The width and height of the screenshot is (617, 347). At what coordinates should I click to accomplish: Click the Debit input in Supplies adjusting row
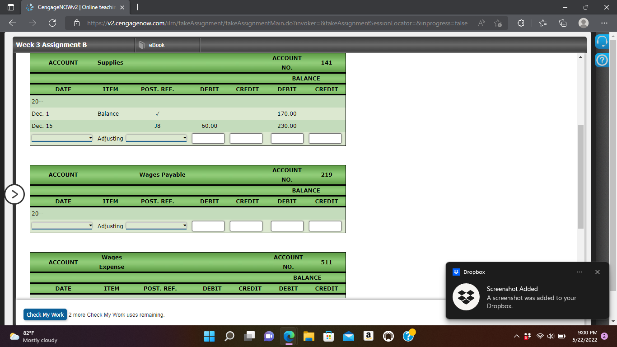(x=208, y=138)
